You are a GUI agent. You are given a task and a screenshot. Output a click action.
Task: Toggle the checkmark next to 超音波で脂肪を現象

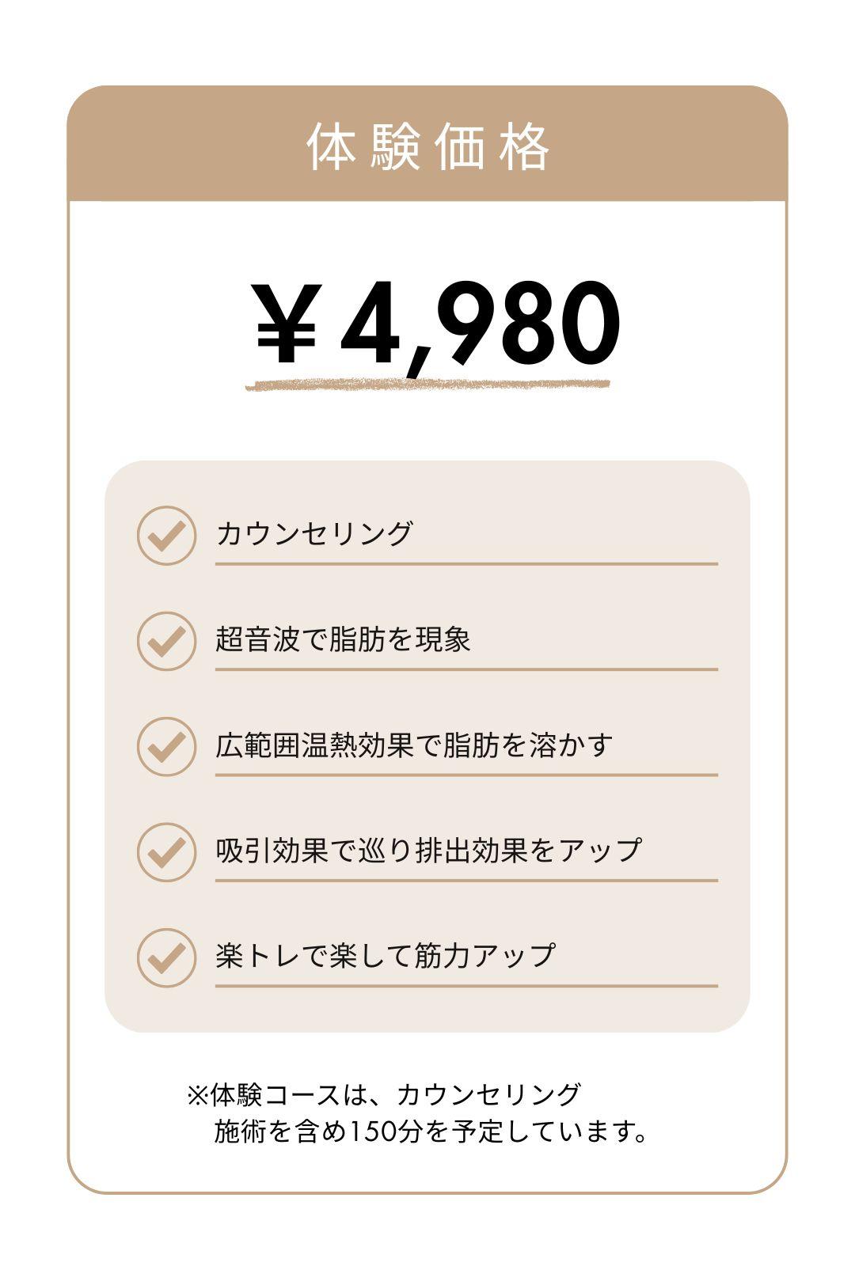click(166, 641)
